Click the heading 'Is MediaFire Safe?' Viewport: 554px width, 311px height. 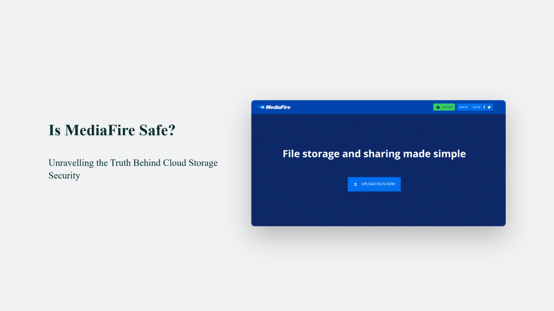pyautogui.click(x=112, y=130)
